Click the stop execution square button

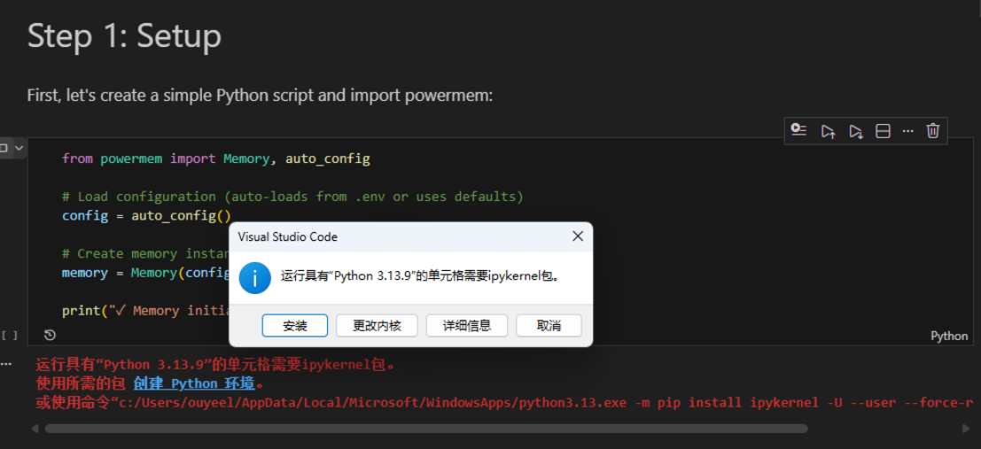[4, 148]
